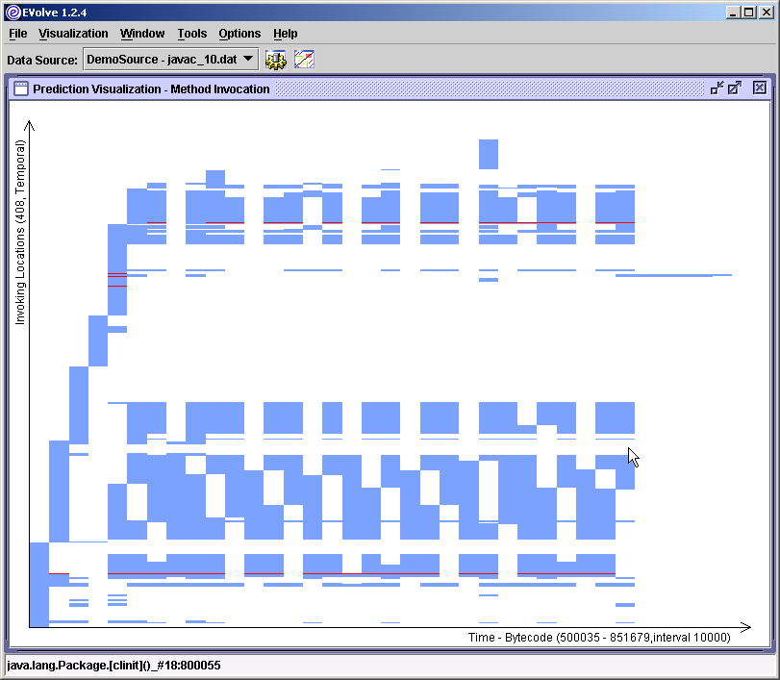Viewport: 780px width, 680px height.
Task: Click the blue block at the chart's bottom-left origin
Action: pos(39,585)
